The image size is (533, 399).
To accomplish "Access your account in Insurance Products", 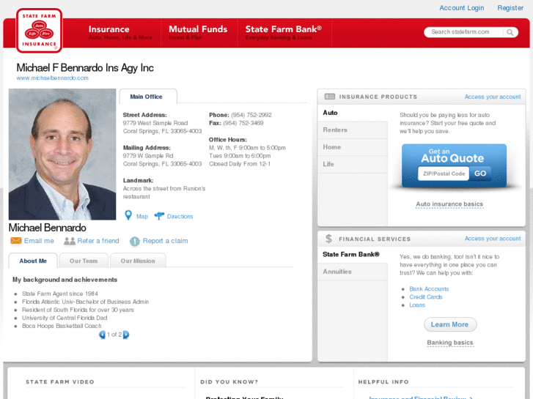I will pyautogui.click(x=493, y=97).
